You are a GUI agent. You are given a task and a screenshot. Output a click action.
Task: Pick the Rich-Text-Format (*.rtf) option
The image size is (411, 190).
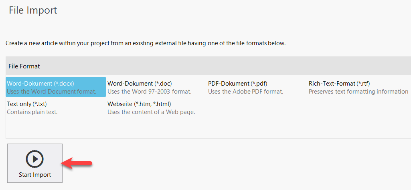click(x=339, y=84)
